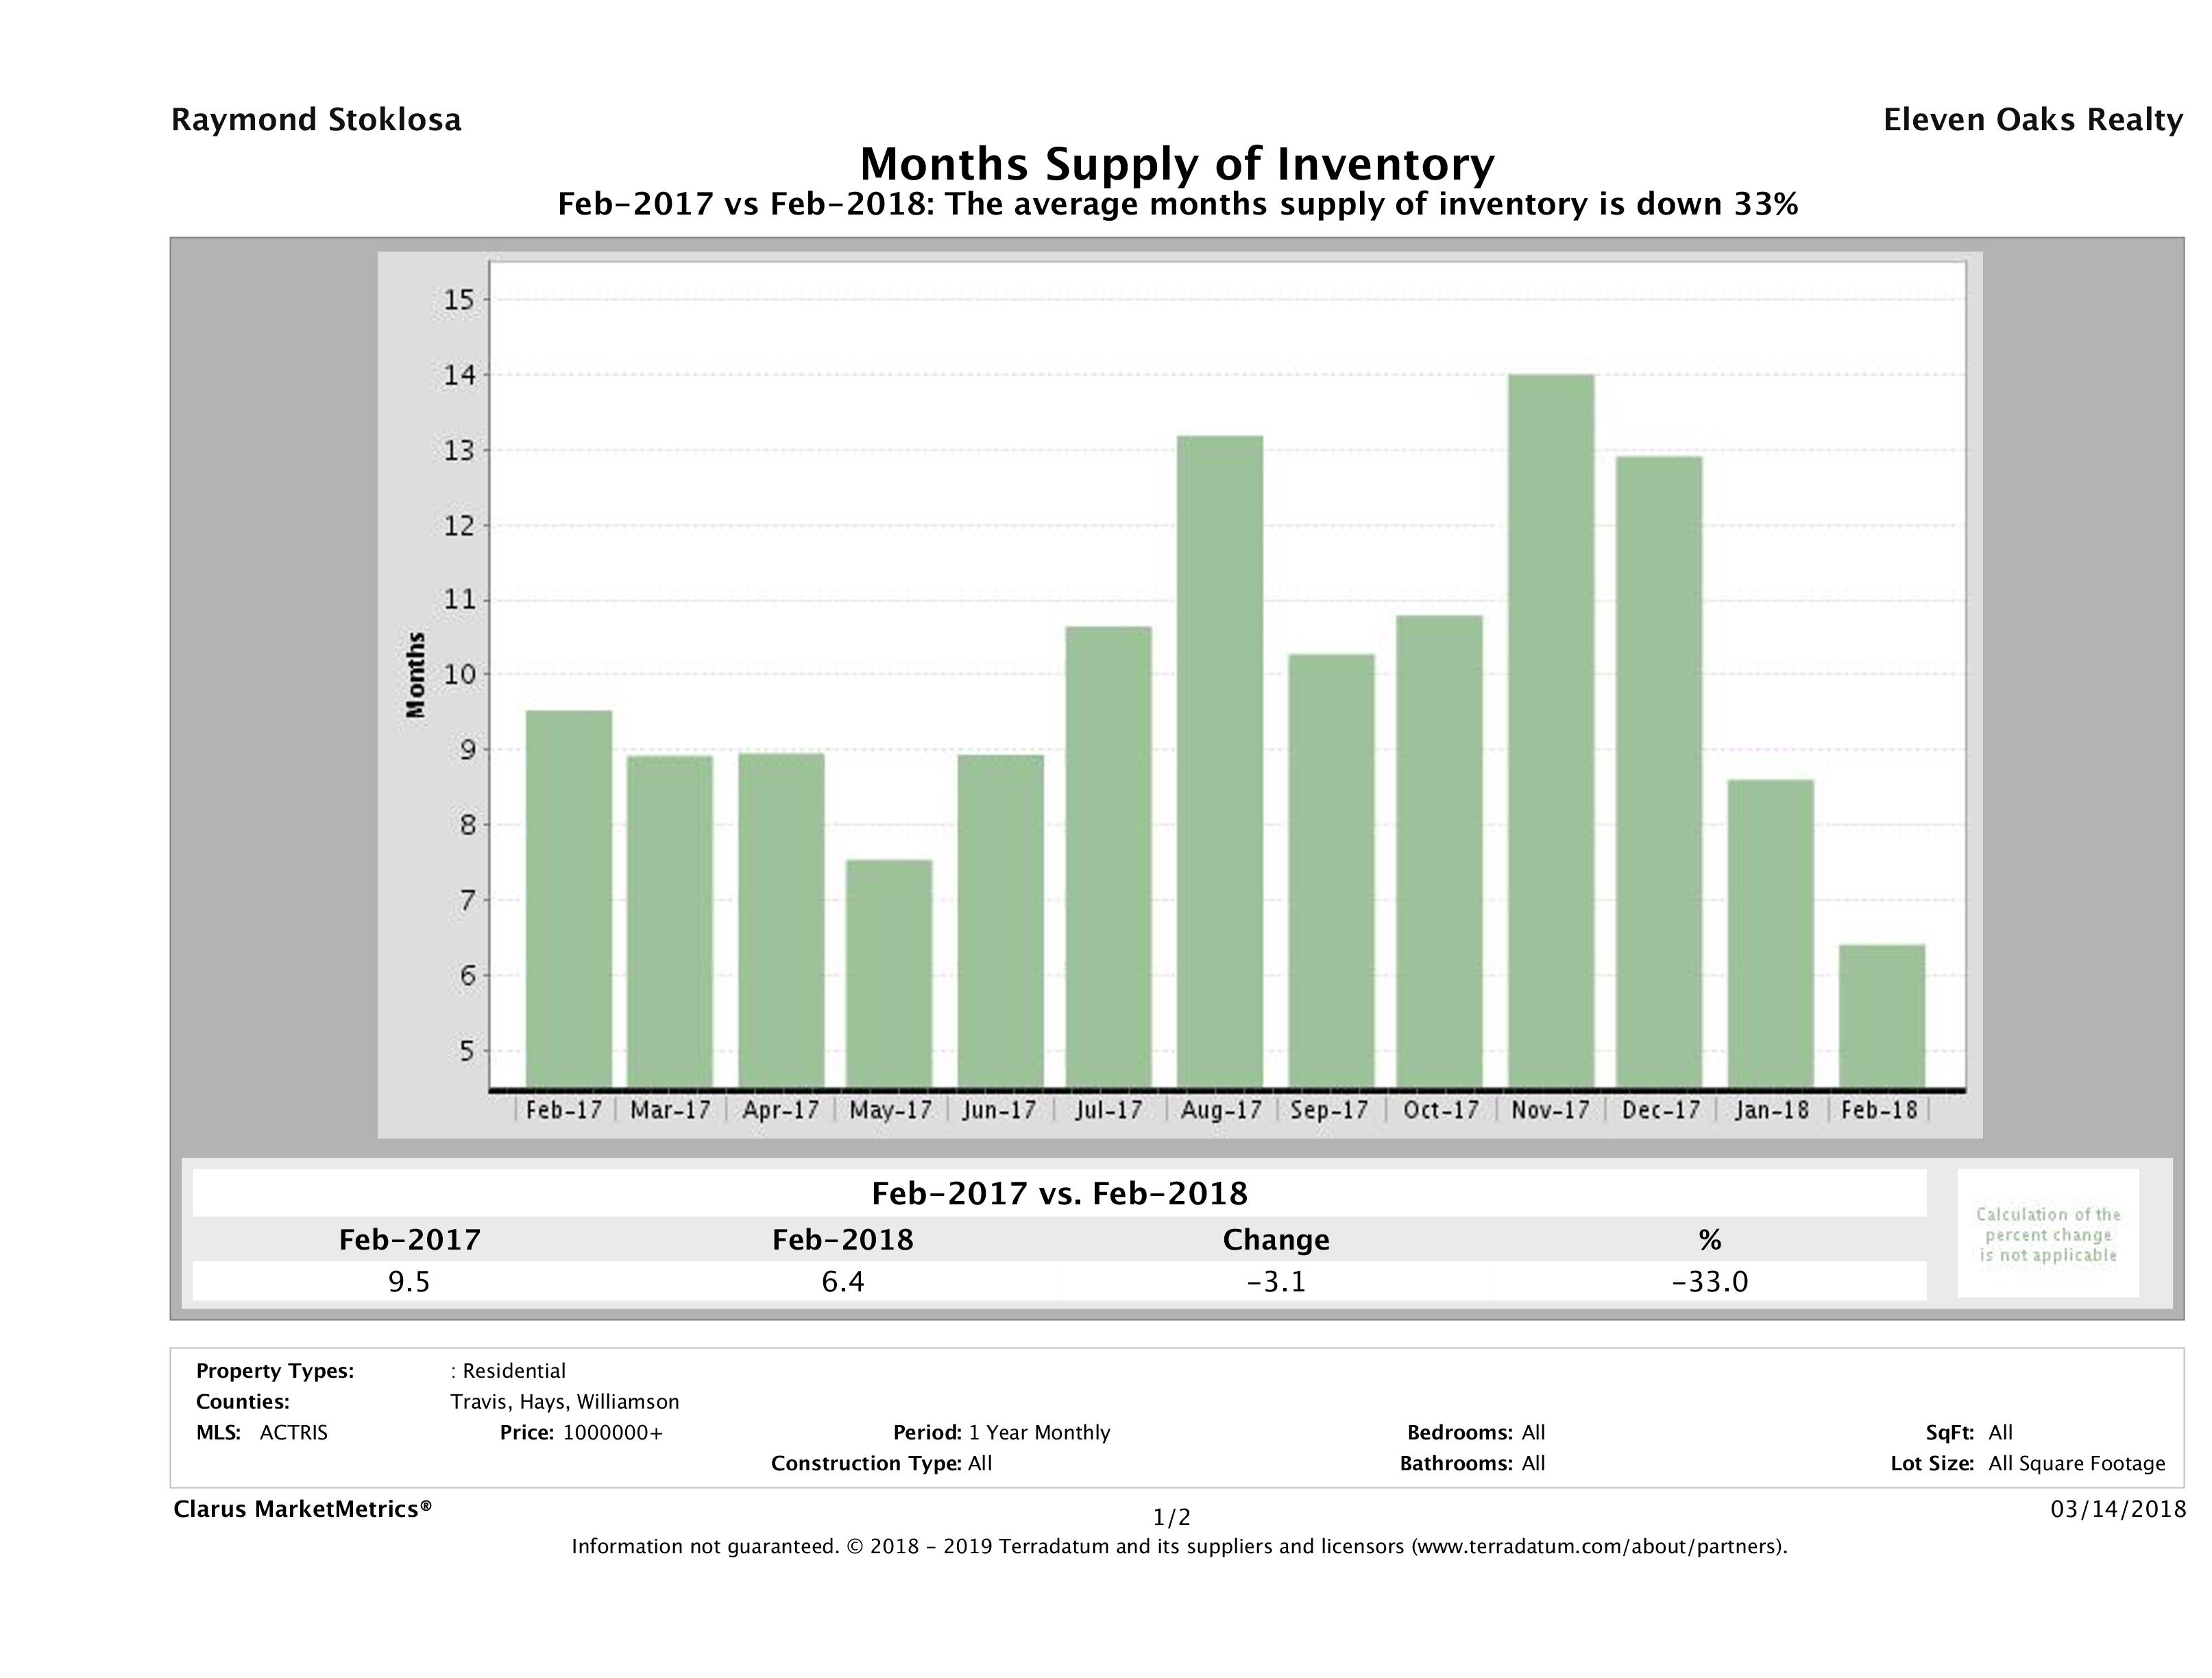This screenshot has width=2212, height=1678.
Task: Click the Clarus MarketMetrics footer text
Action: pyautogui.click(x=302, y=1509)
